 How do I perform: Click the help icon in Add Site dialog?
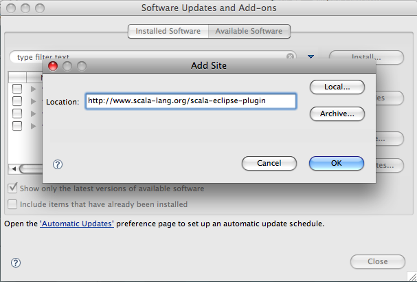pyautogui.click(x=58, y=164)
